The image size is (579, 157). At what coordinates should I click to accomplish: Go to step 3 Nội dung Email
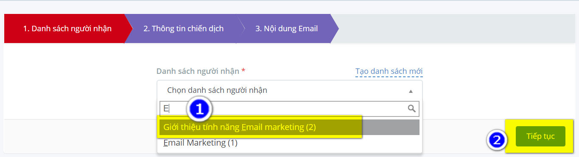tap(286, 29)
